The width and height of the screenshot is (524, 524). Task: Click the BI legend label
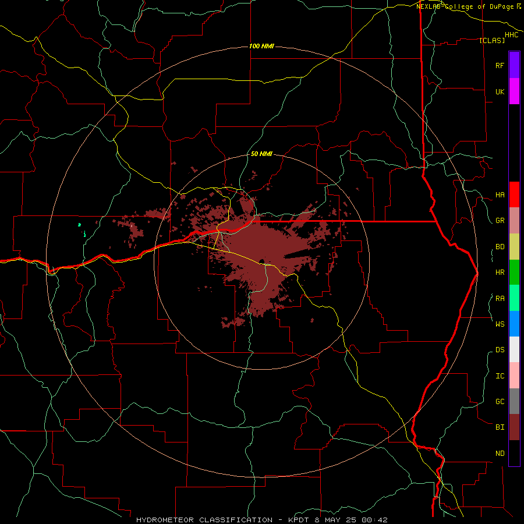(x=500, y=427)
